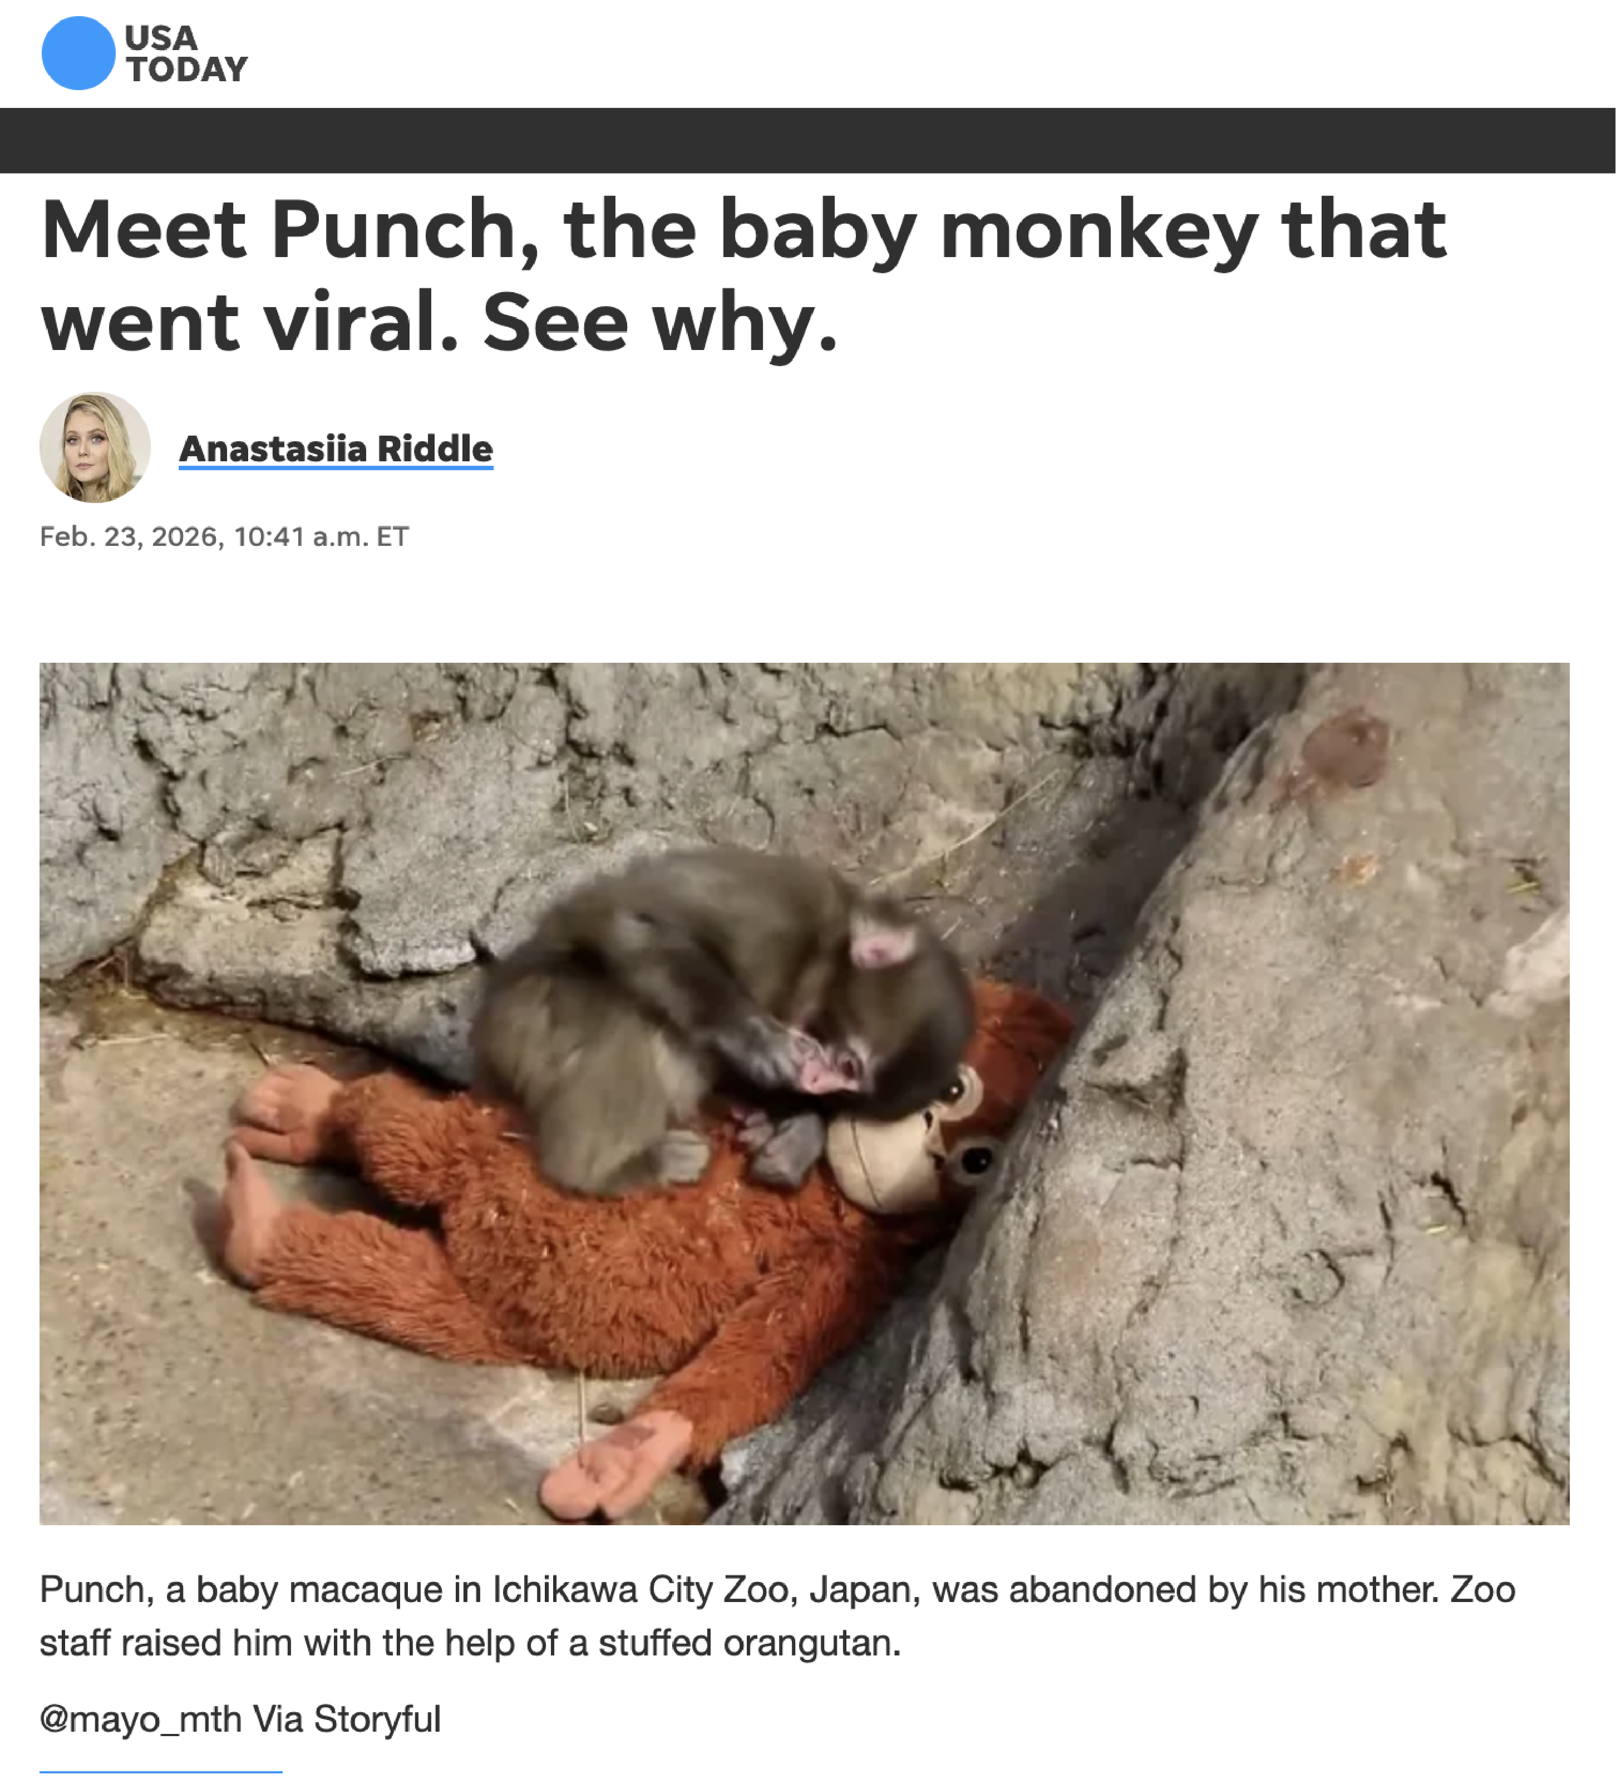
Task: Click "See why." in the headline
Action: tap(659, 323)
